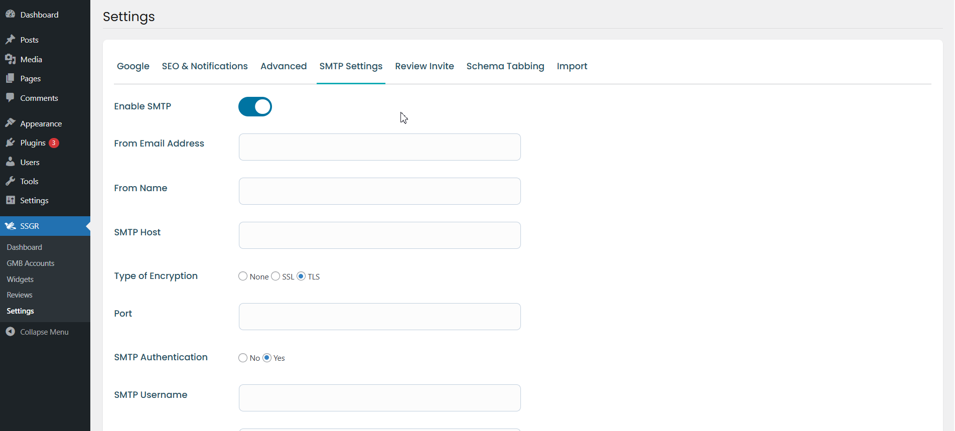Click the Tools wrench icon
Screen dimensions: 955x431
(x=10, y=181)
